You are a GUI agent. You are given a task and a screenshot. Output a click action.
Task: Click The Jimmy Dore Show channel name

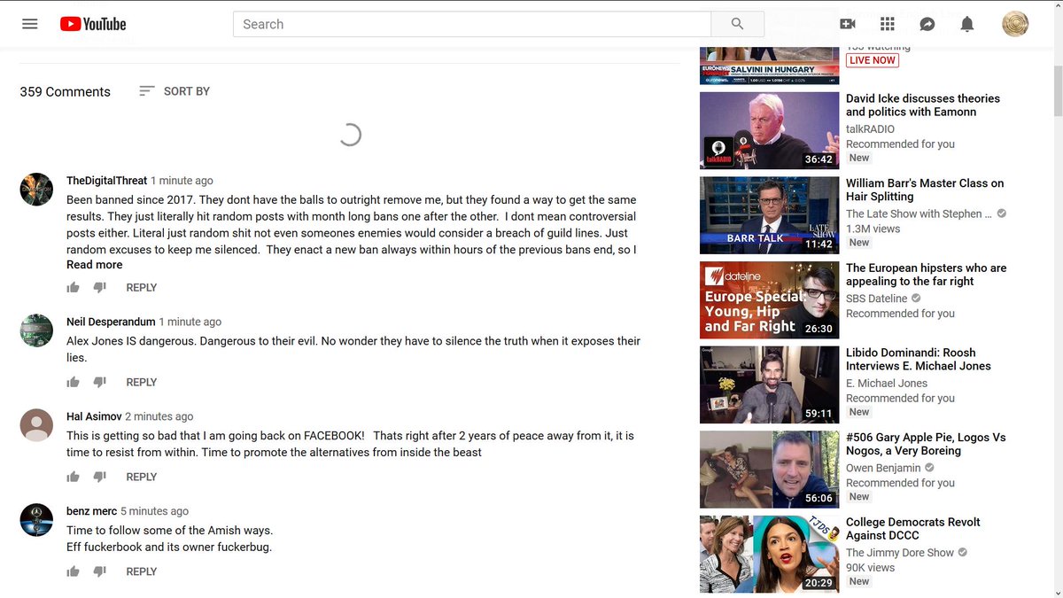pyautogui.click(x=900, y=553)
